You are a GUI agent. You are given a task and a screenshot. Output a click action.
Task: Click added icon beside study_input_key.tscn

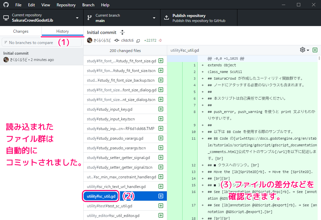161,119
